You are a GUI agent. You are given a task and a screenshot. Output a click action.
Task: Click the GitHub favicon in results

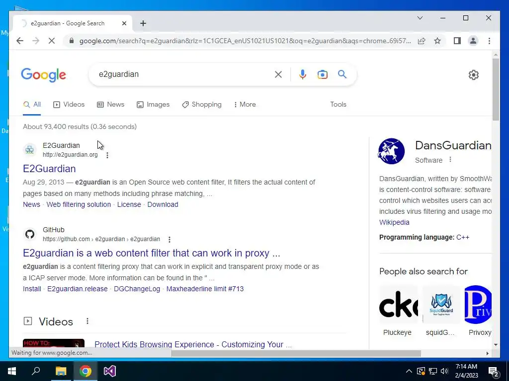pos(29,234)
